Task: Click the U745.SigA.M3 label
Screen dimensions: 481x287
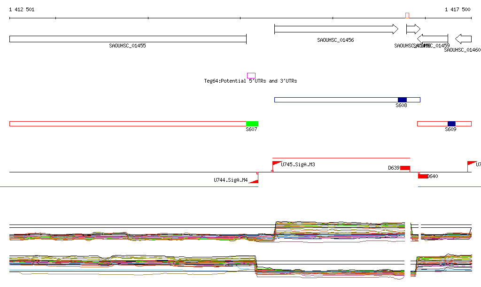Action: pyautogui.click(x=298, y=165)
